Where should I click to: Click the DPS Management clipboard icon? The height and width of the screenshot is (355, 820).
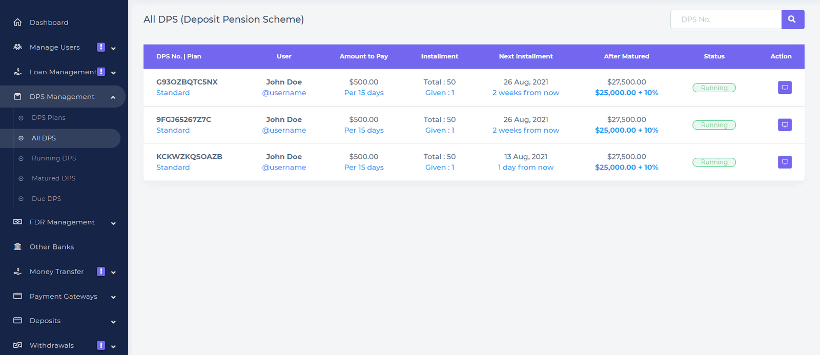[17, 96]
